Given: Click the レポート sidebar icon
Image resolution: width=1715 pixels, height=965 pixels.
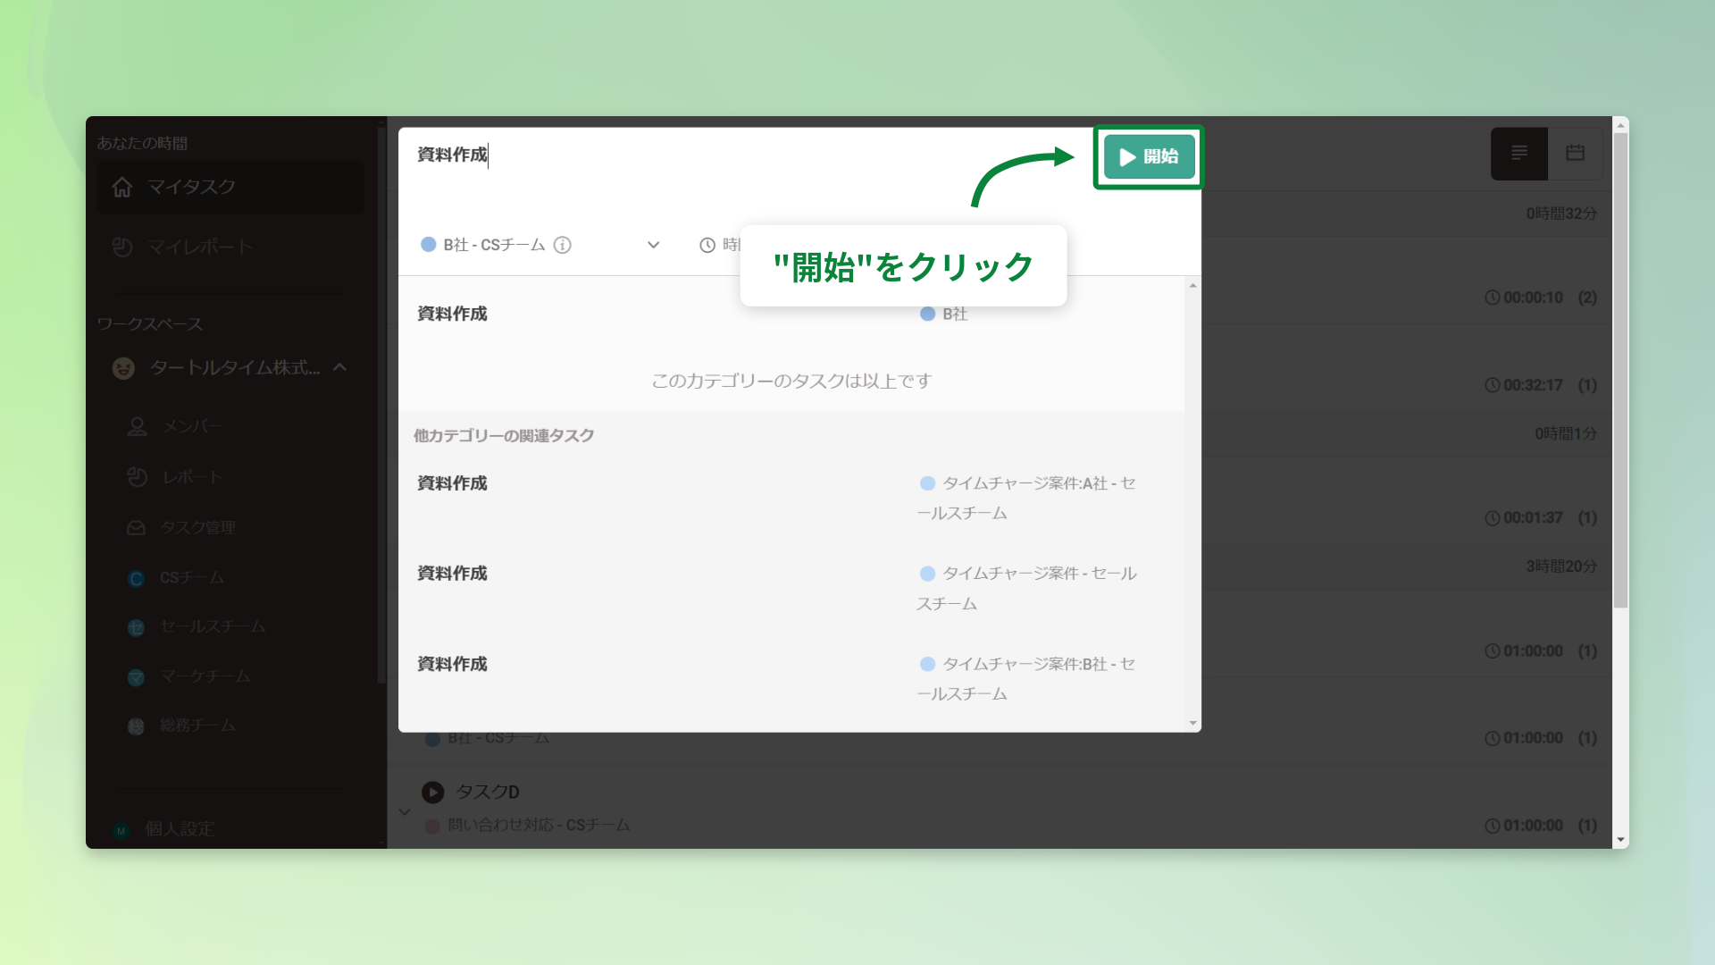Looking at the screenshot, I should click(137, 476).
